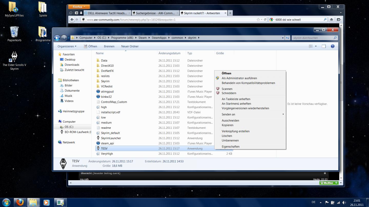This screenshot has width=369, height=207.
Task: Switch to Suchergebnisse AW-Comm tab
Action: pos(155,13)
